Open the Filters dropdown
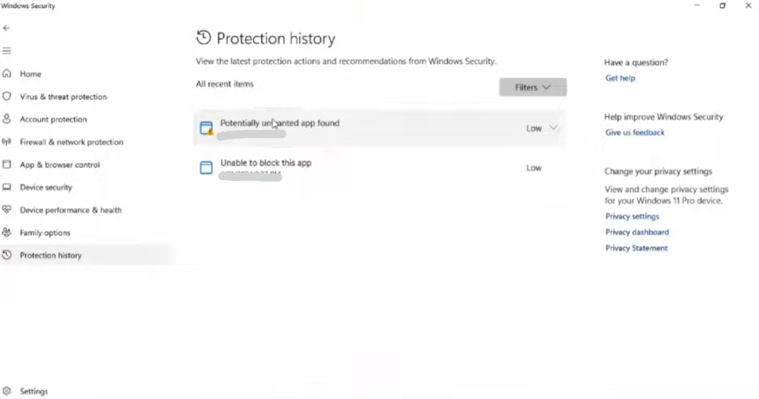This screenshot has width=759, height=399. [x=532, y=87]
